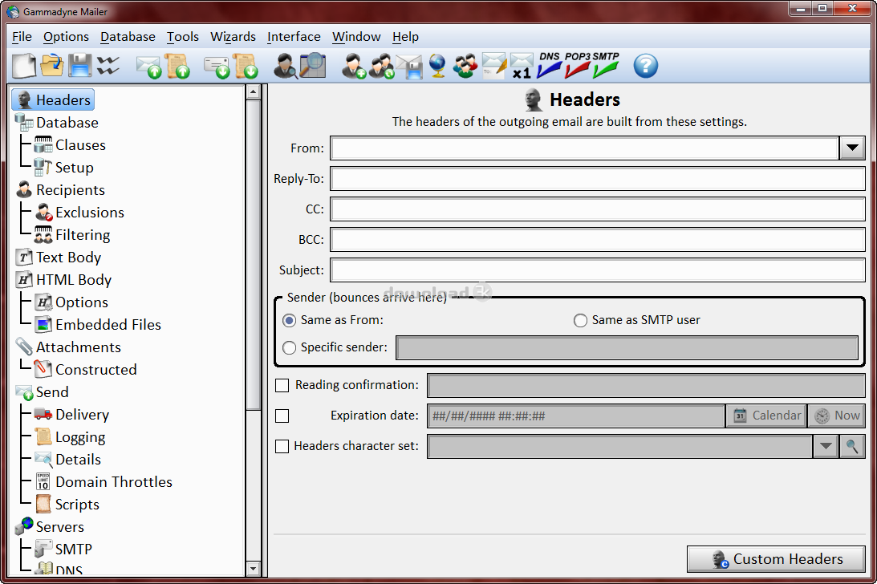
Task: Click the magnifier beside Headers character set
Action: click(852, 446)
